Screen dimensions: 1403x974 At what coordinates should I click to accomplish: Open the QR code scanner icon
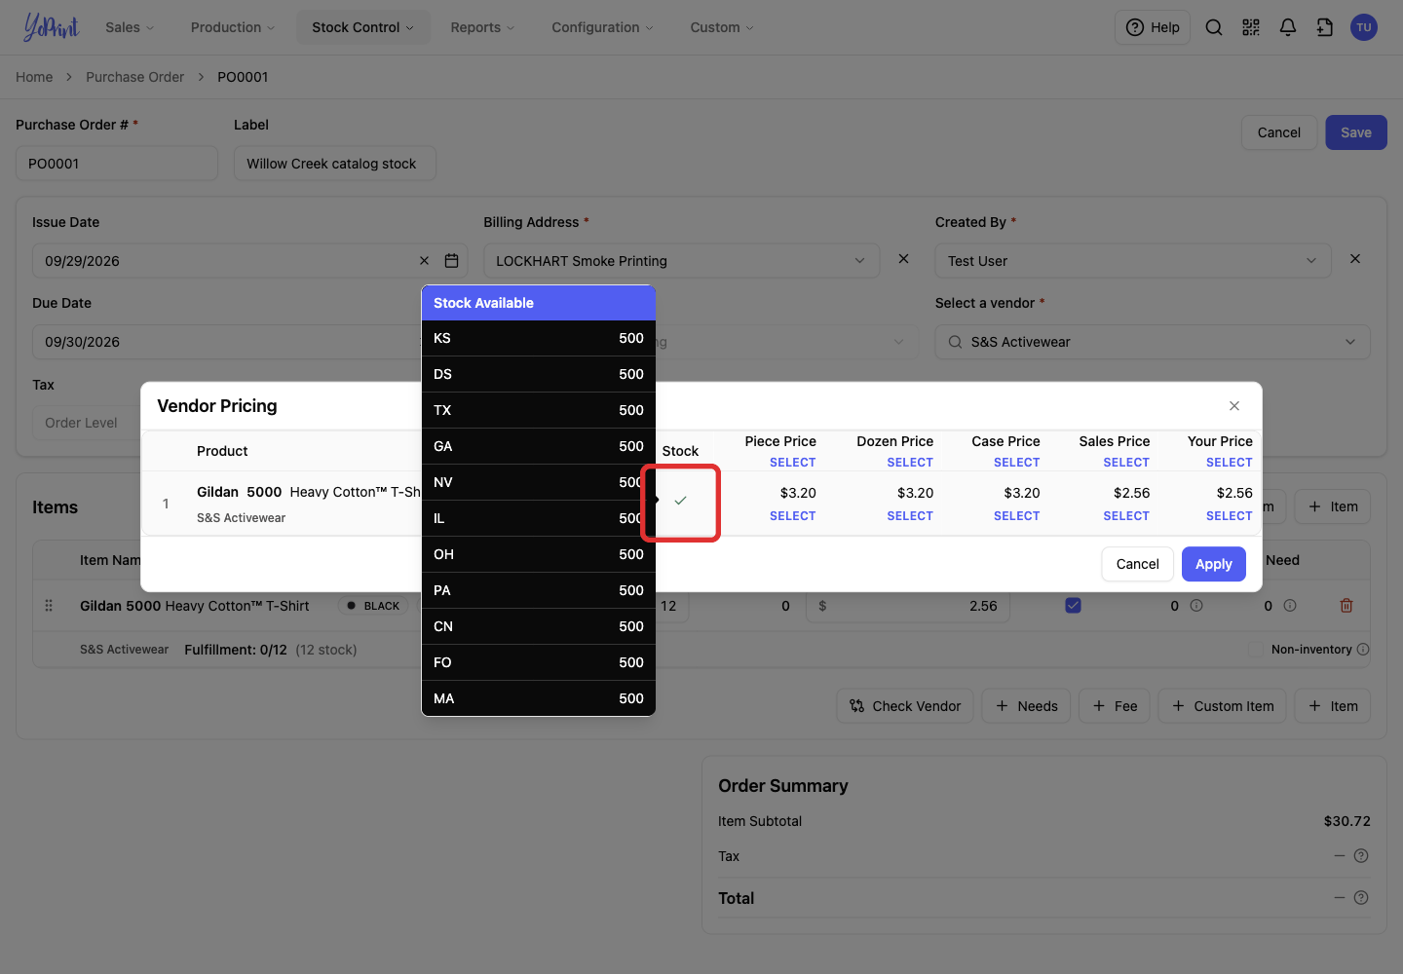click(1251, 27)
